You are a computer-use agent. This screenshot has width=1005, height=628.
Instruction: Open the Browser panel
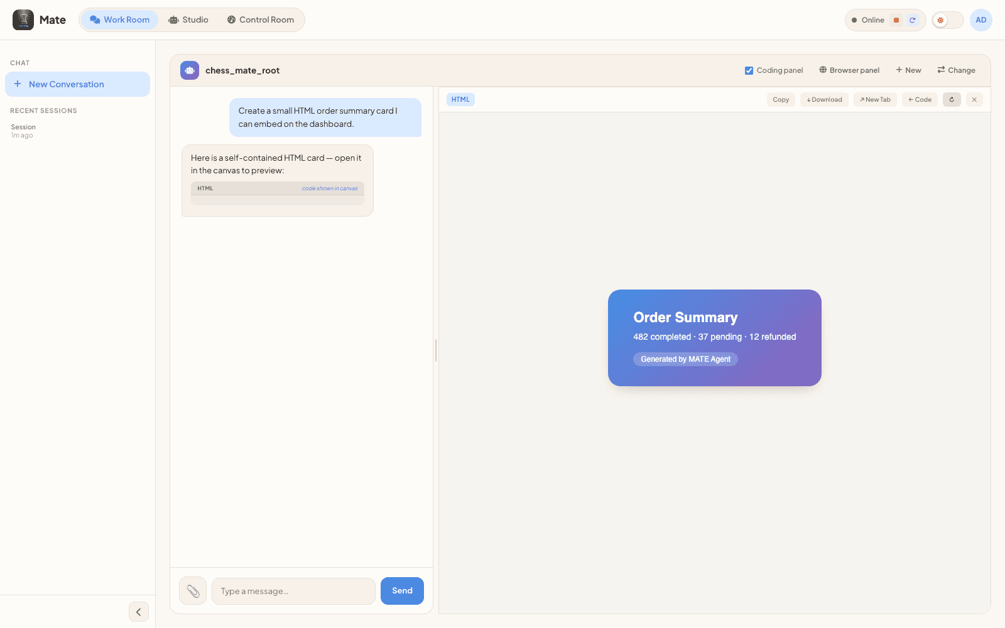tap(849, 70)
